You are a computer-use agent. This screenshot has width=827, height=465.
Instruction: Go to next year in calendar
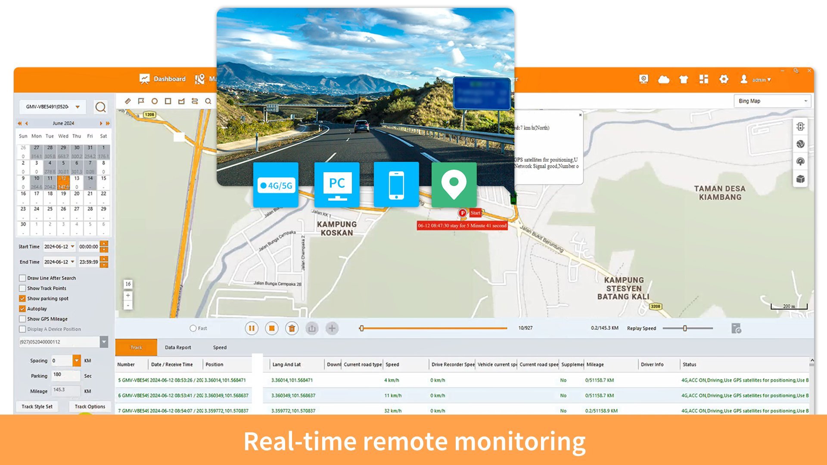point(108,123)
